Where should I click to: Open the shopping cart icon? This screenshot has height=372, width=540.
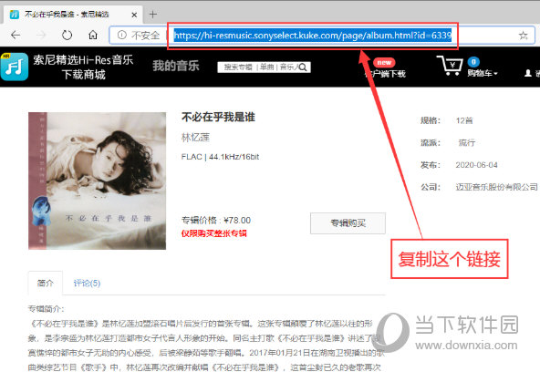[x=450, y=66]
